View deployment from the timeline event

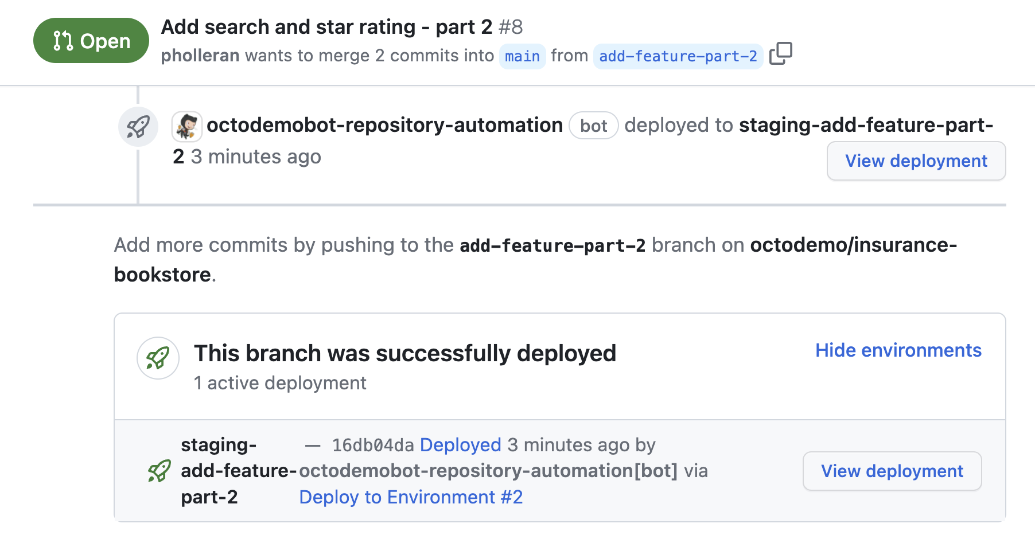[916, 161]
